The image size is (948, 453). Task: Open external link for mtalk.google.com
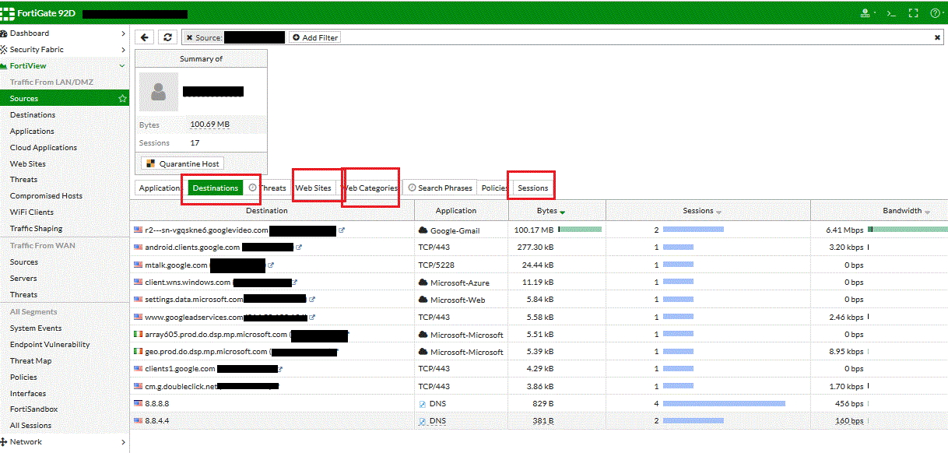coord(271,265)
